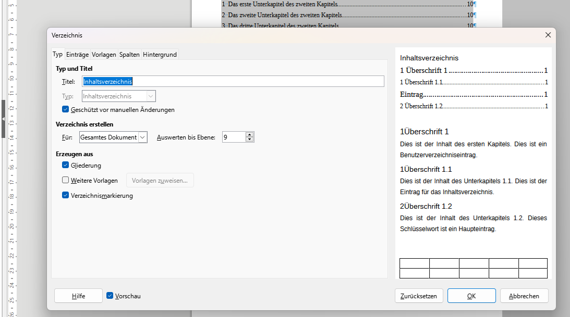Click preview heading '1Überschrift 1.1'
The height and width of the screenshot is (317, 570).
[x=426, y=169]
